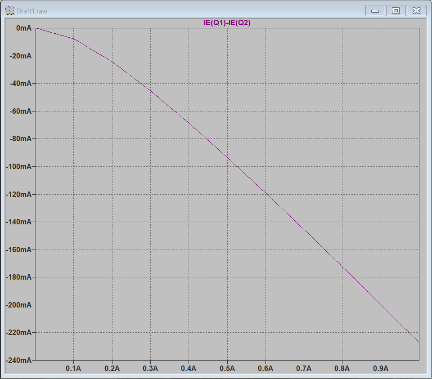The width and height of the screenshot is (432, 379).
Task: Click the 0.5A horizontal axis label
Action: [x=227, y=368]
